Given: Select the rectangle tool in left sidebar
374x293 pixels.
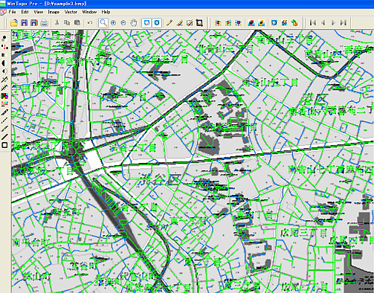Looking at the screenshot, I should (x=4, y=145).
